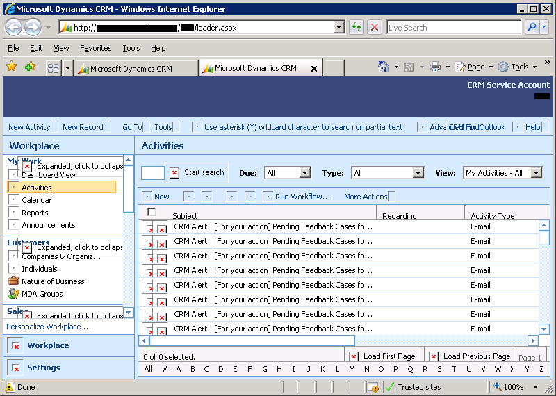The height and width of the screenshot is (396, 556).
Task: Open the Favorites Center star icon
Action: (12, 66)
